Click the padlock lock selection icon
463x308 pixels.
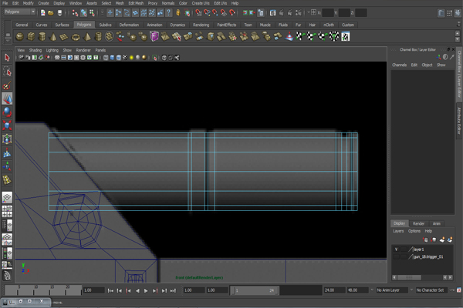(x=178, y=12)
